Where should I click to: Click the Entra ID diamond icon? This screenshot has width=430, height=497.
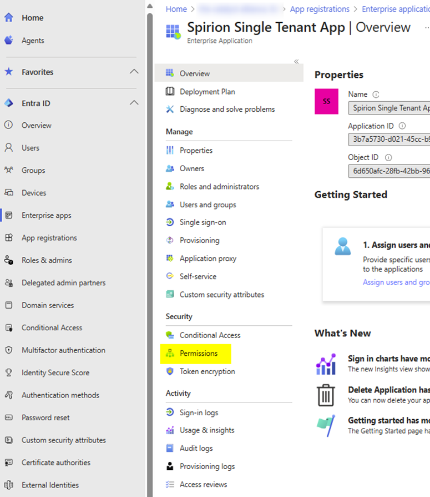[x=9, y=103]
